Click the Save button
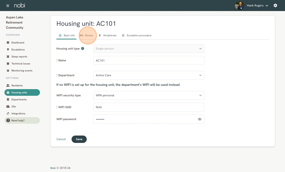 pyautogui.click(x=79, y=139)
